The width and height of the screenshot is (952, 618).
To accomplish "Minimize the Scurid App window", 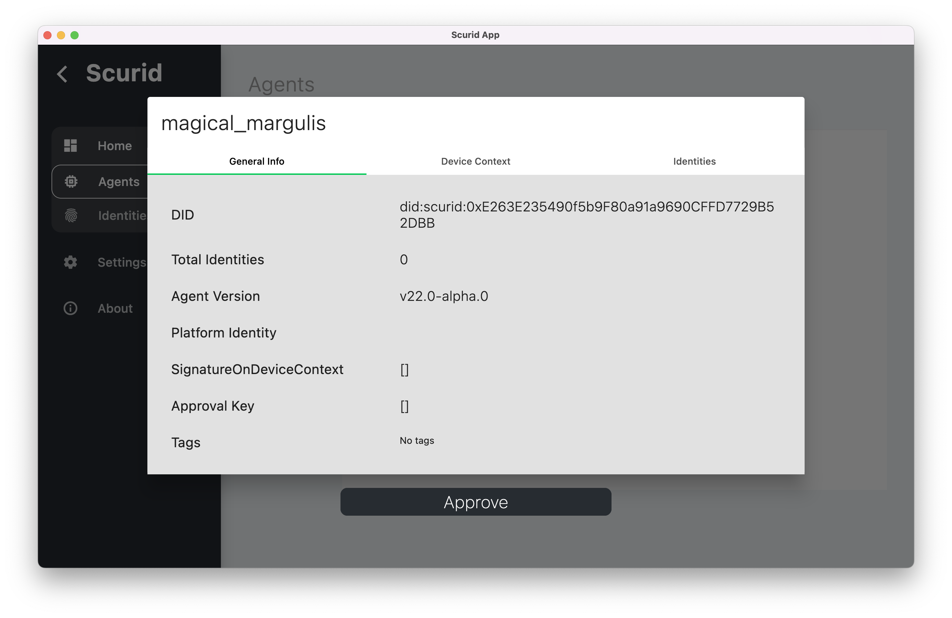I will point(61,35).
